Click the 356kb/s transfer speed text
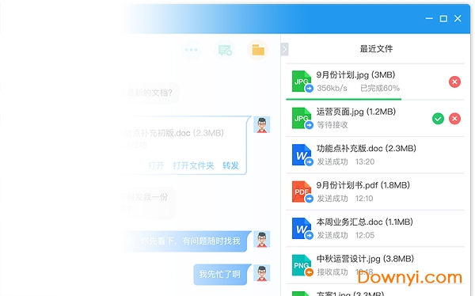 332,88
